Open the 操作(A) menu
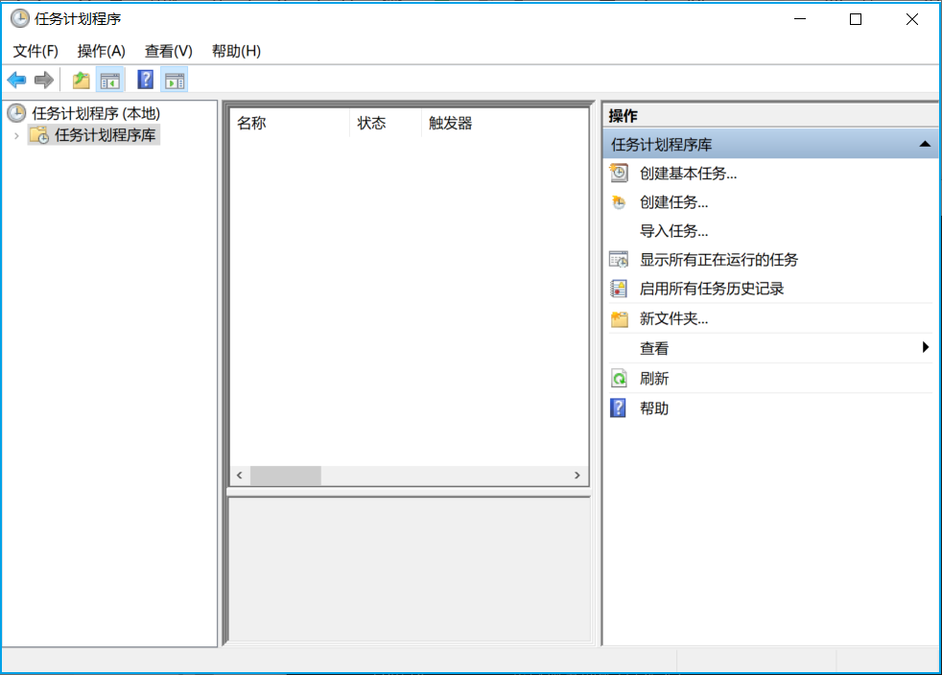Viewport: 942px width, 675px height. point(100,51)
